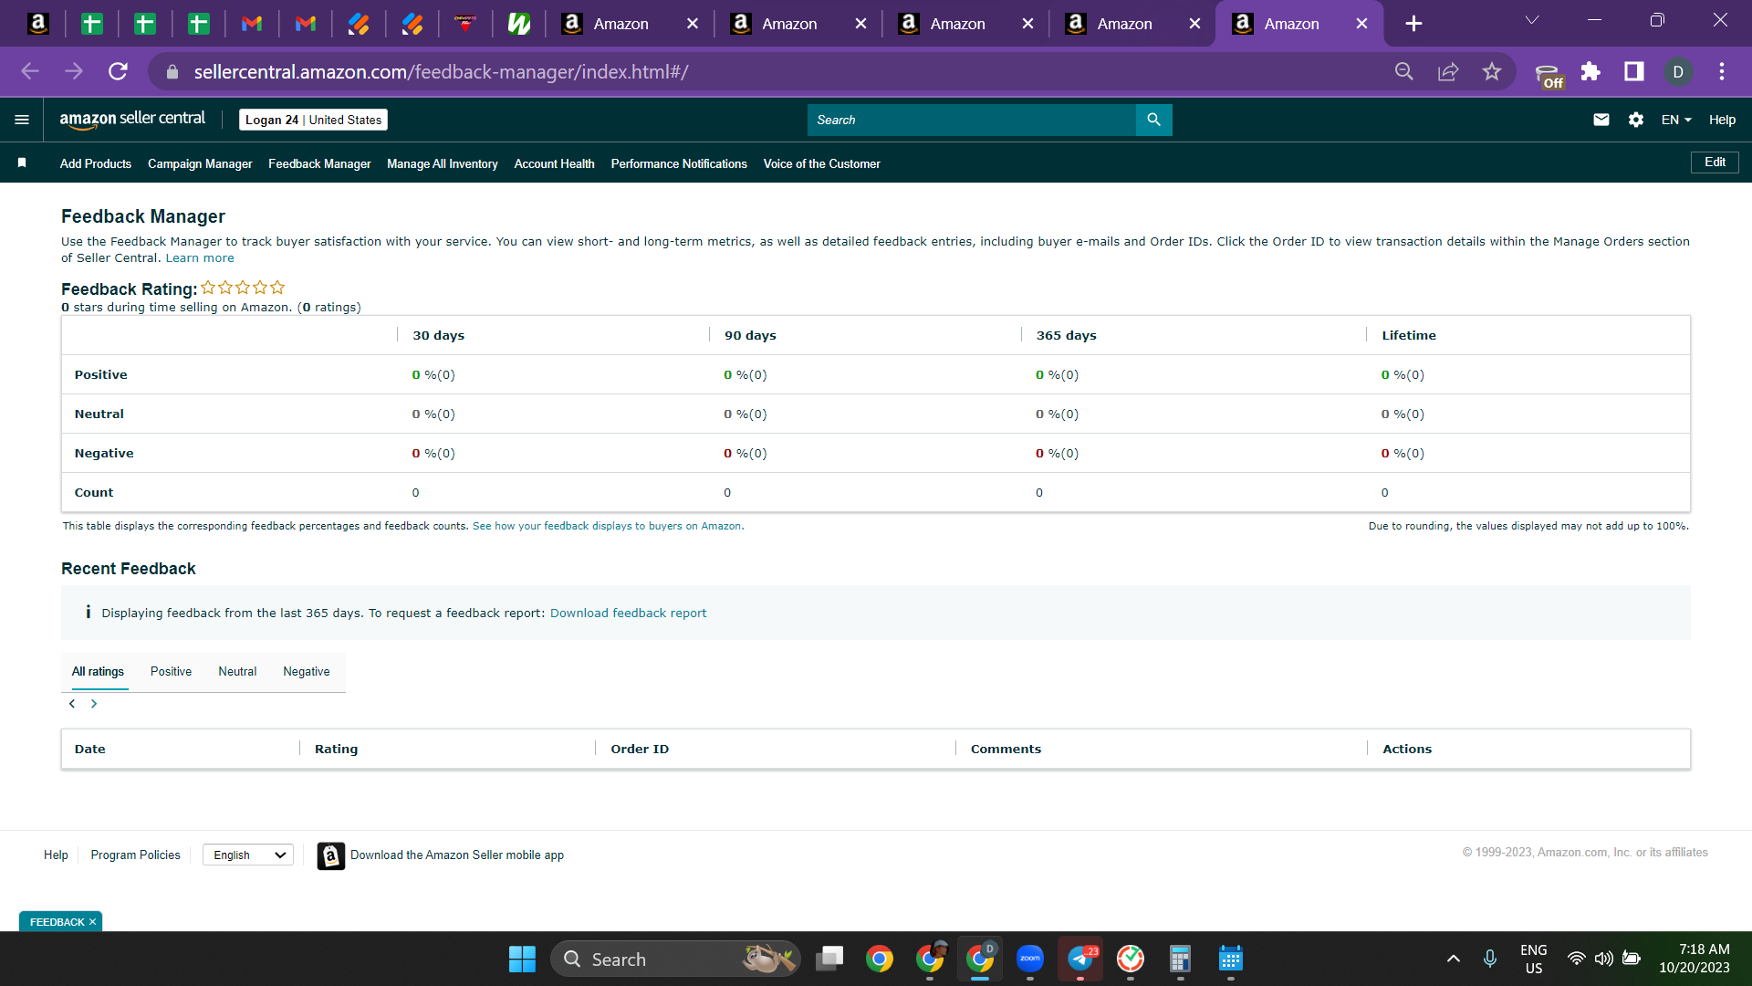The height and width of the screenshot is (986, 1752).
Task: Open Campaign Manager in the favorites bar
Action: coord(200,163)
